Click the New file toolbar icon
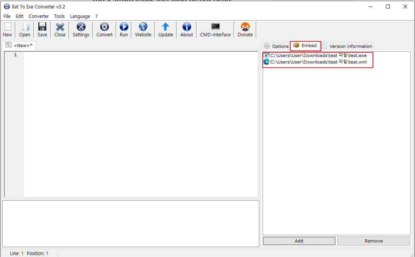 point(7,27)
